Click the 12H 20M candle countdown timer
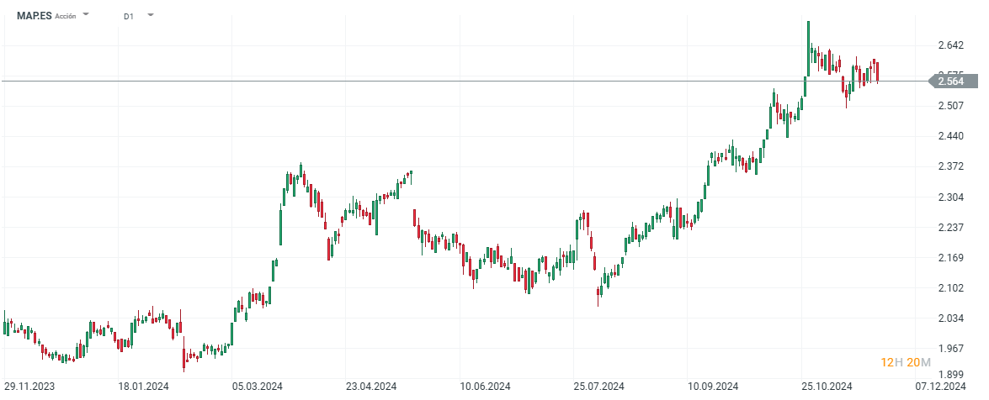Image resolution: width=989 pixels, height=400 pixels. [x=906, y=362]
